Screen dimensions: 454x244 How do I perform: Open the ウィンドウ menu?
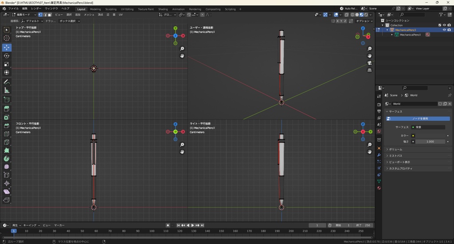(x=51, y=9)
